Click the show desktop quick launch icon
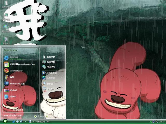Screen dimensions: 166x124 tap(21, 121)
